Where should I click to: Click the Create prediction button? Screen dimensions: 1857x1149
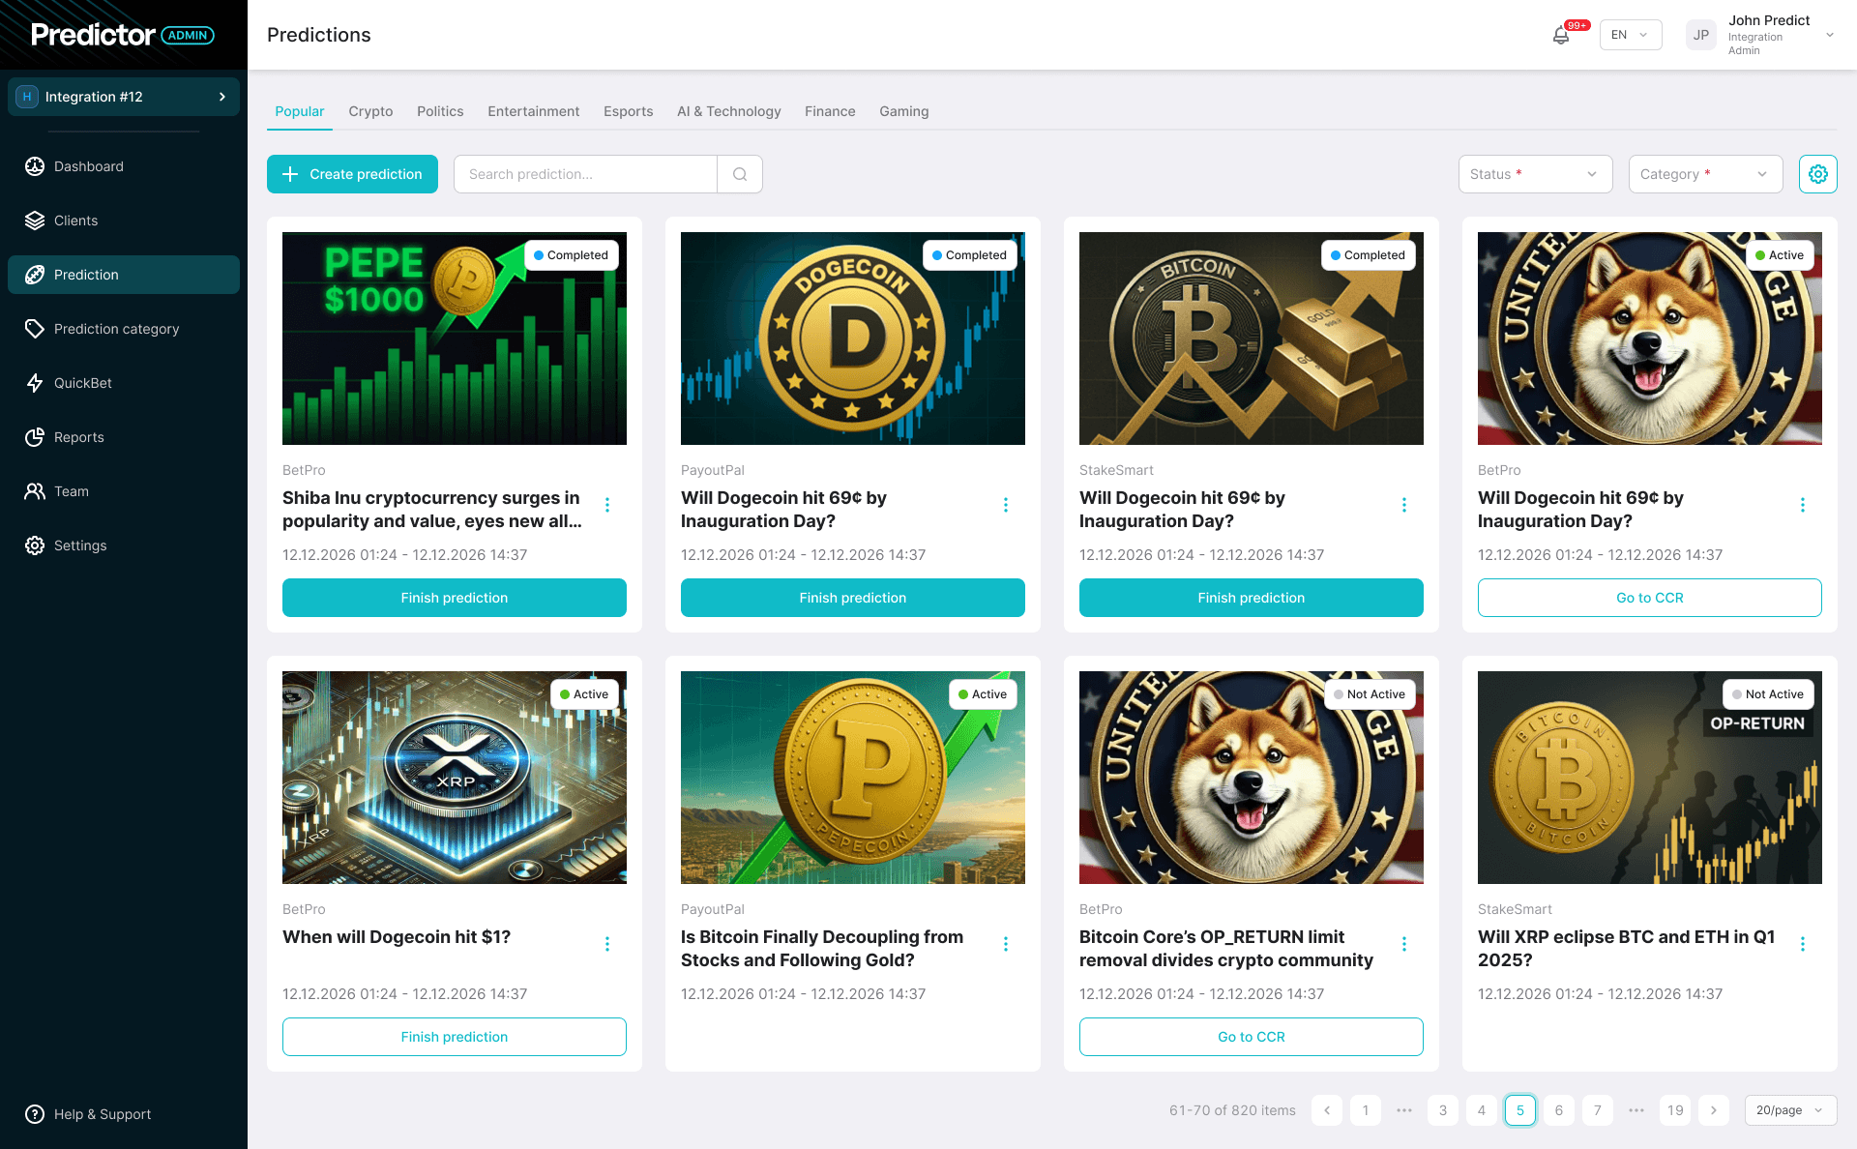click(352, 174)
